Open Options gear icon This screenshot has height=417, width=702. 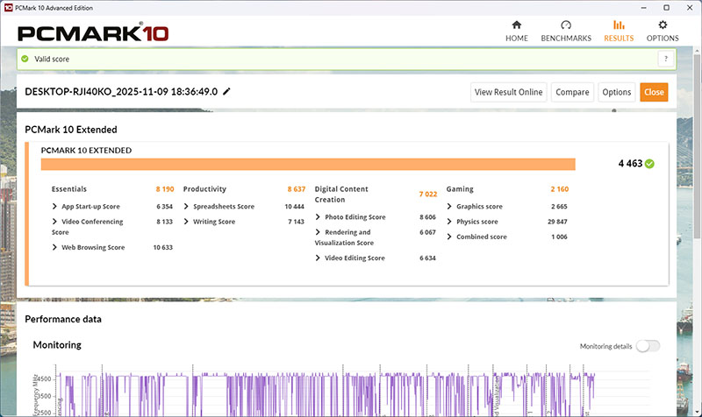663,25
